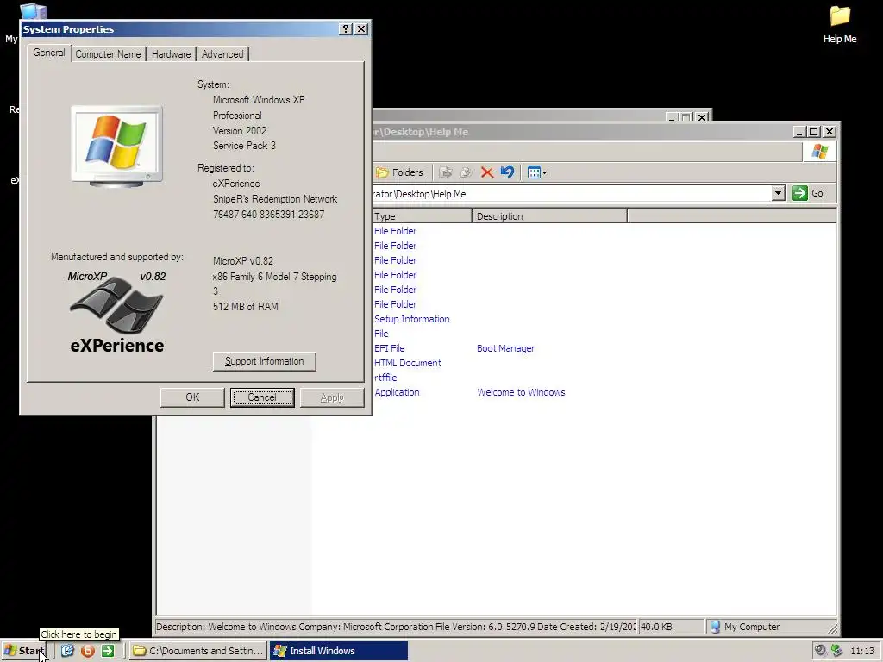Viewport: 883px width, 662px height.
Task: Click the Start button
Action: 23,651
